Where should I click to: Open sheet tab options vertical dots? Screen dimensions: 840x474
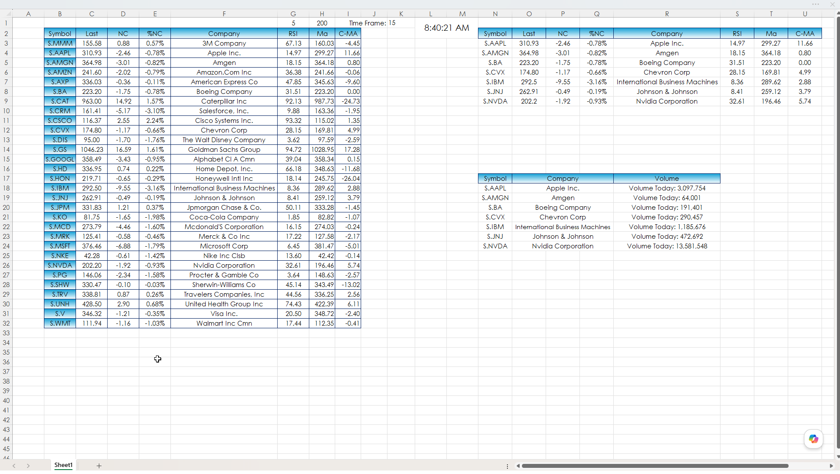pos(507,466)
